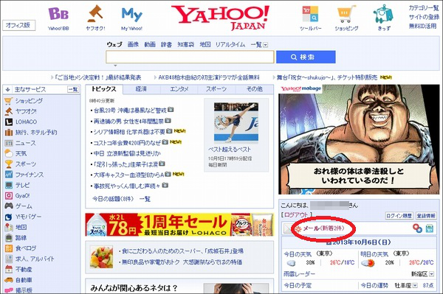This screenshot has width=443, height=294.
Task: Open the サイトの登録 link
Action: pos(424,17)
